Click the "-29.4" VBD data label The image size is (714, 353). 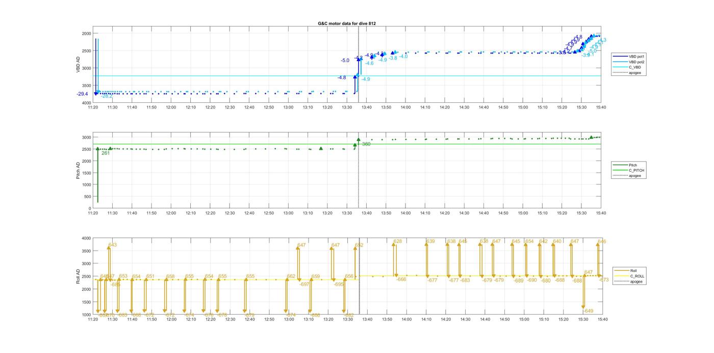pos(82,94)
